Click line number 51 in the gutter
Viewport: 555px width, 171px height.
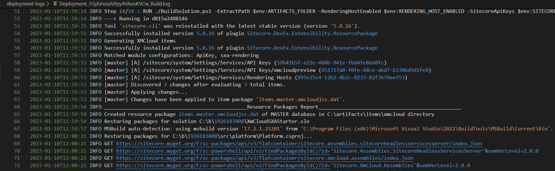(x=17, y=11)
